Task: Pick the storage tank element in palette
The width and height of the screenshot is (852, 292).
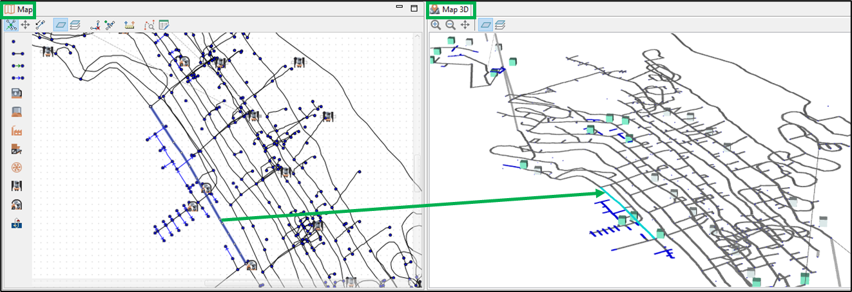Action: coord(17,111)
